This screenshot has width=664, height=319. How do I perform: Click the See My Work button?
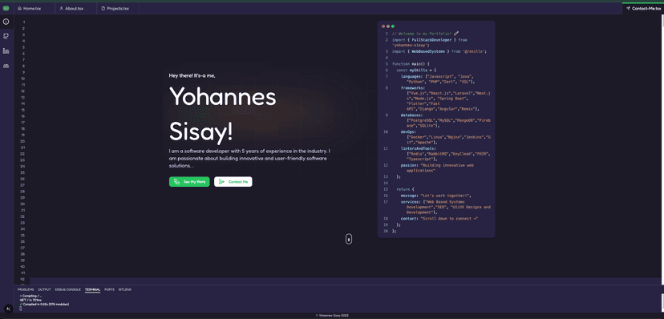pos(189,181)
